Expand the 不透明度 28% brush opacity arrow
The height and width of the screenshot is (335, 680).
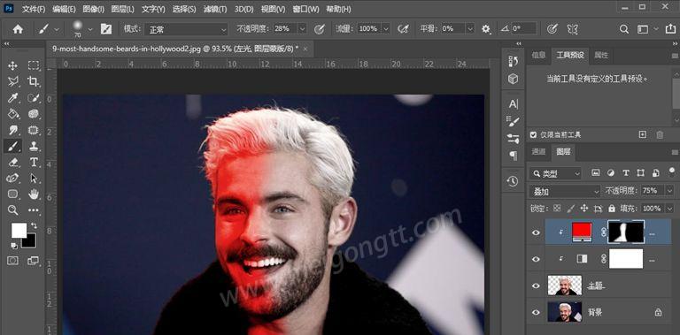[x=302, y=29]
